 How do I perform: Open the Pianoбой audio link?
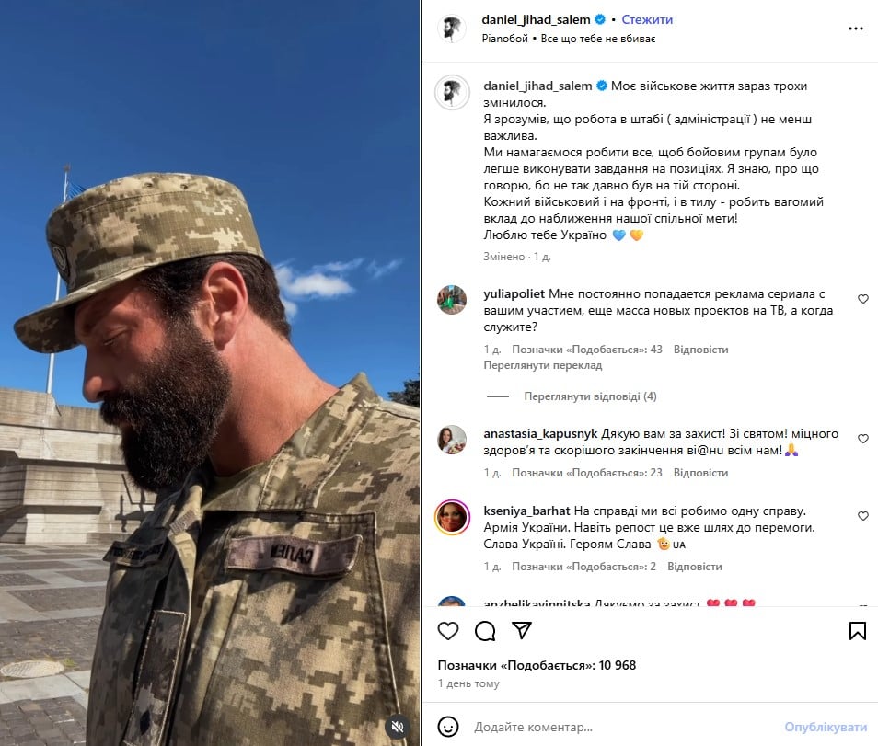click(504, 39)
